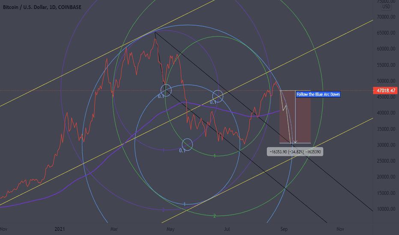
Task: Click the 40000.00 price axis label
Action: [x=386, y=113]
